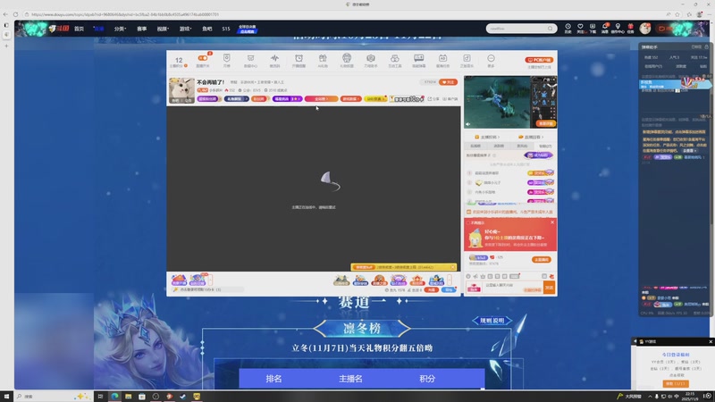Open the user avatar in header
Screen dimensions: 715x402
[644, 29]
